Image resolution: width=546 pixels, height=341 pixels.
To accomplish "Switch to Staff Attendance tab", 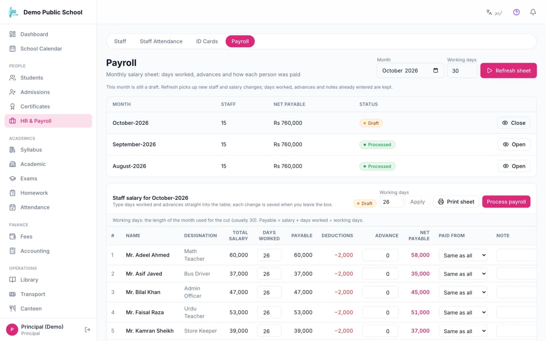I will point(161,41).
